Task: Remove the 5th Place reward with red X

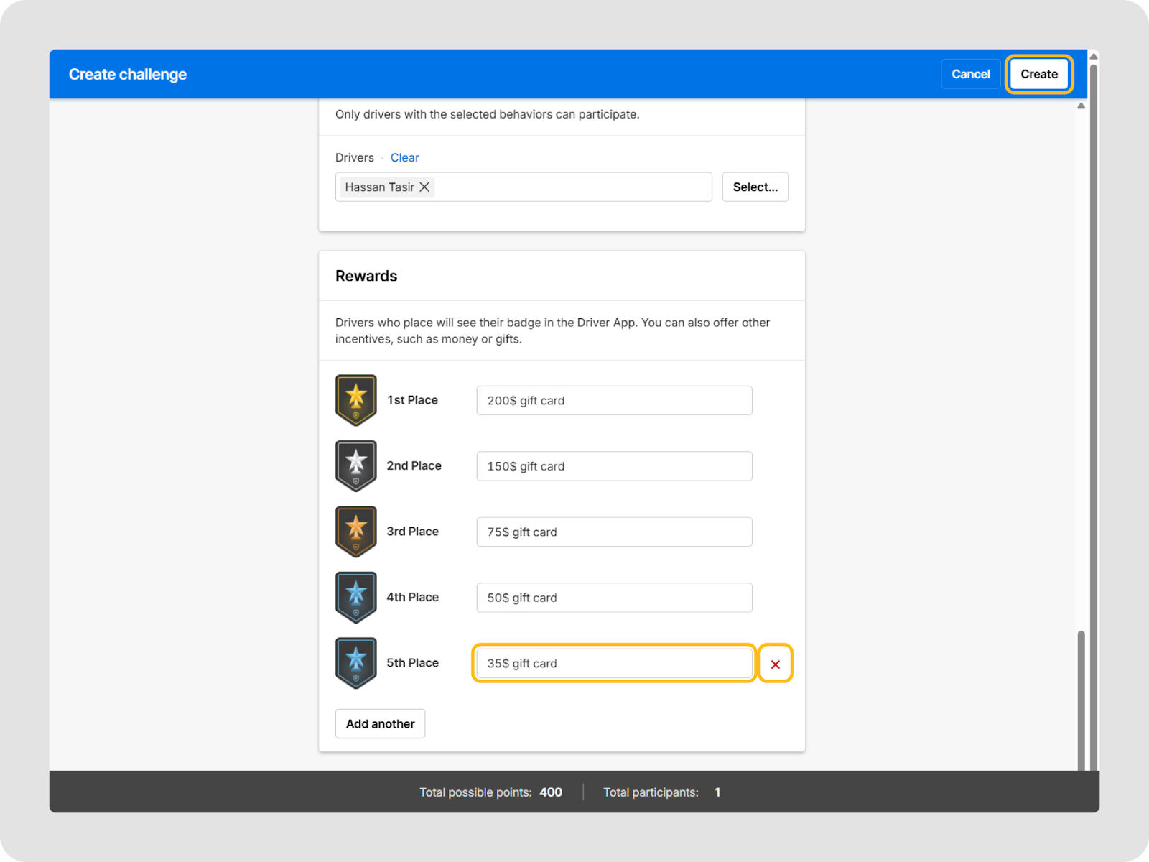Action: click(x=775, y=664)
